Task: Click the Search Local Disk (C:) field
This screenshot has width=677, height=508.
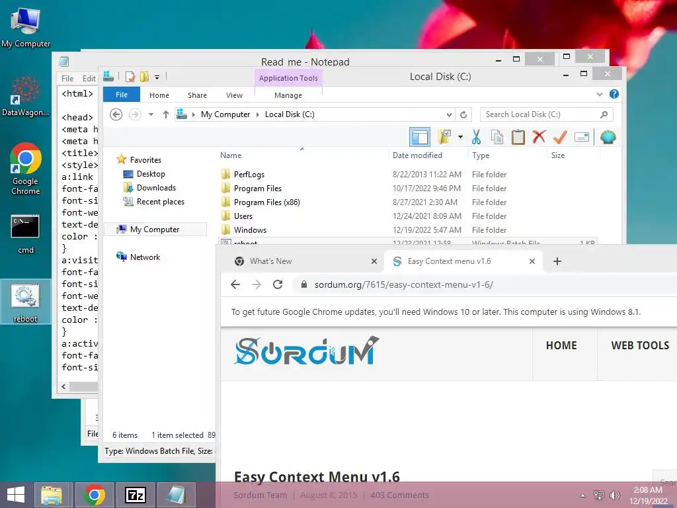Action: (546, 114)
